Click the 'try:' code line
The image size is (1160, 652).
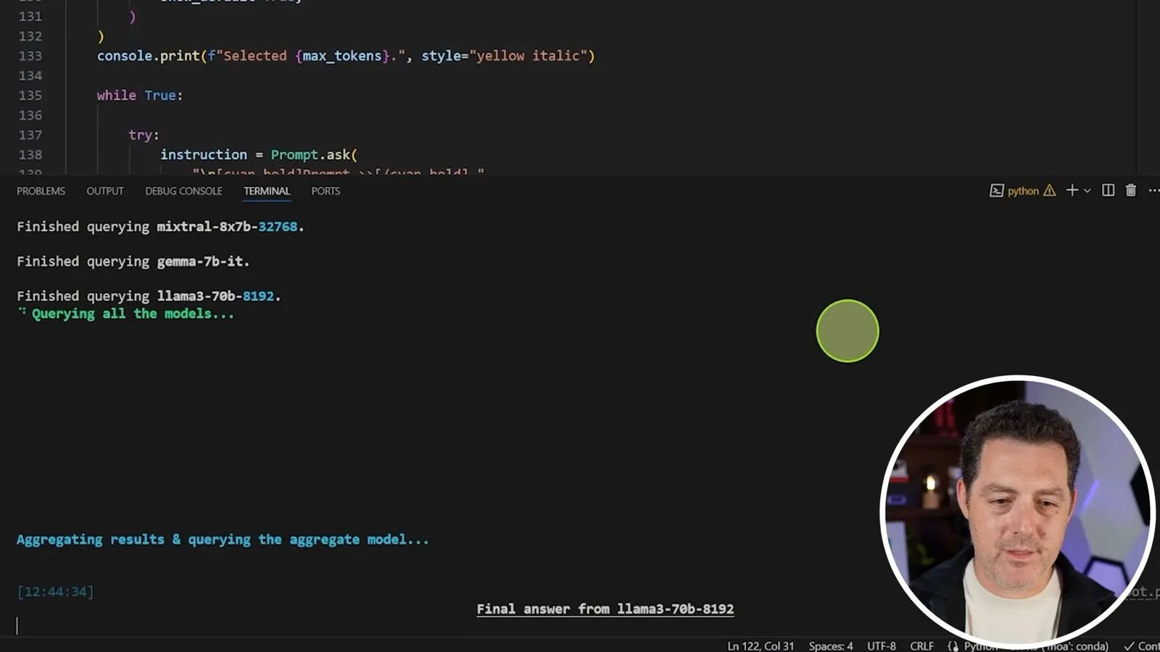click(x=144, y=135)
